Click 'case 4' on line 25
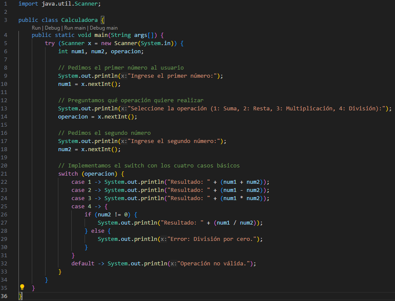This screenshot has height=301, width=395. (81, 207)
